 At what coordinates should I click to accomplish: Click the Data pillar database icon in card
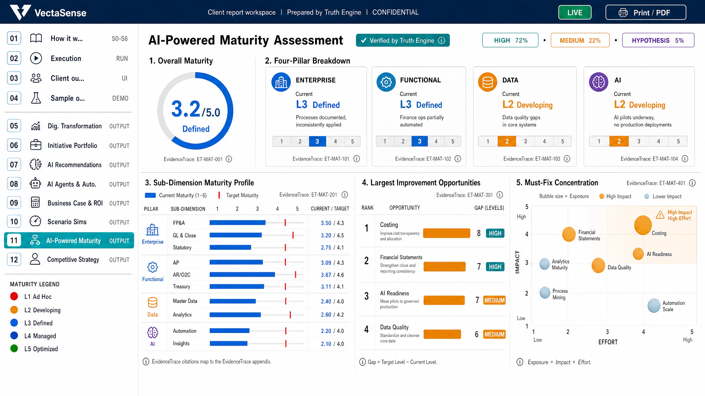pyautogui.click(x=487, y=82)
